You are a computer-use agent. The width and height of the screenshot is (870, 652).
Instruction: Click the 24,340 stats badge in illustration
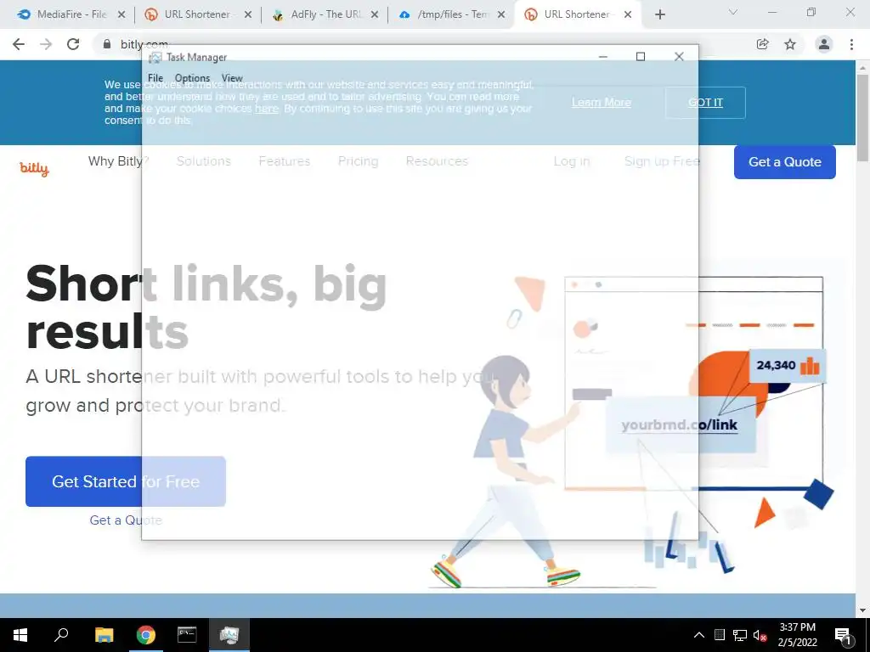pyautogui.click(x=788, y=365)
